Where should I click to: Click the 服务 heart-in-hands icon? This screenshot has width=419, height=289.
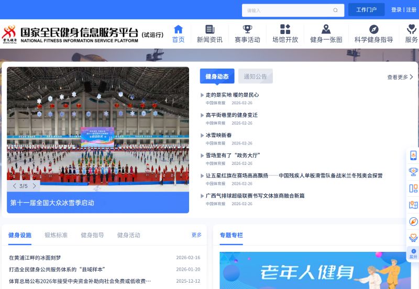412,29
